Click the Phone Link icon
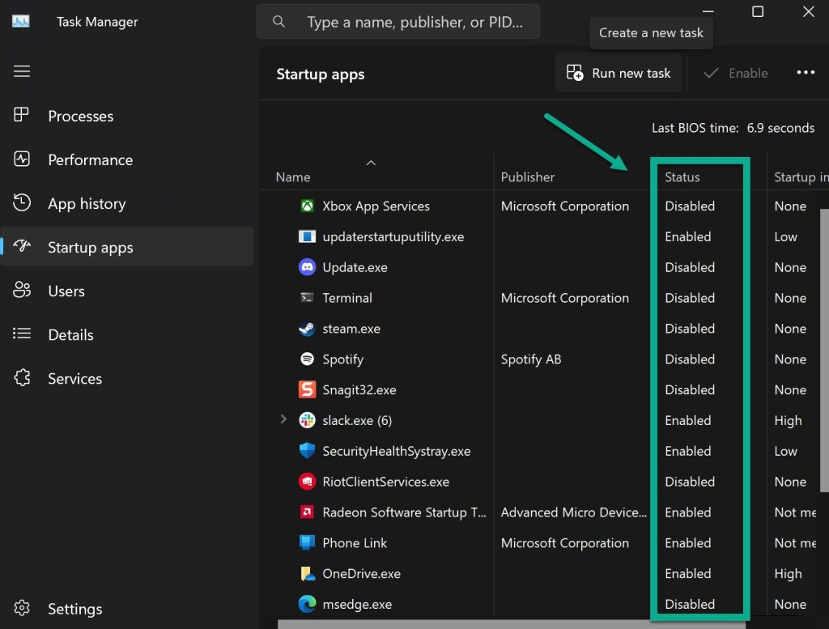The width and height of the screenshot is (829, 629). (x=307, y=542)
